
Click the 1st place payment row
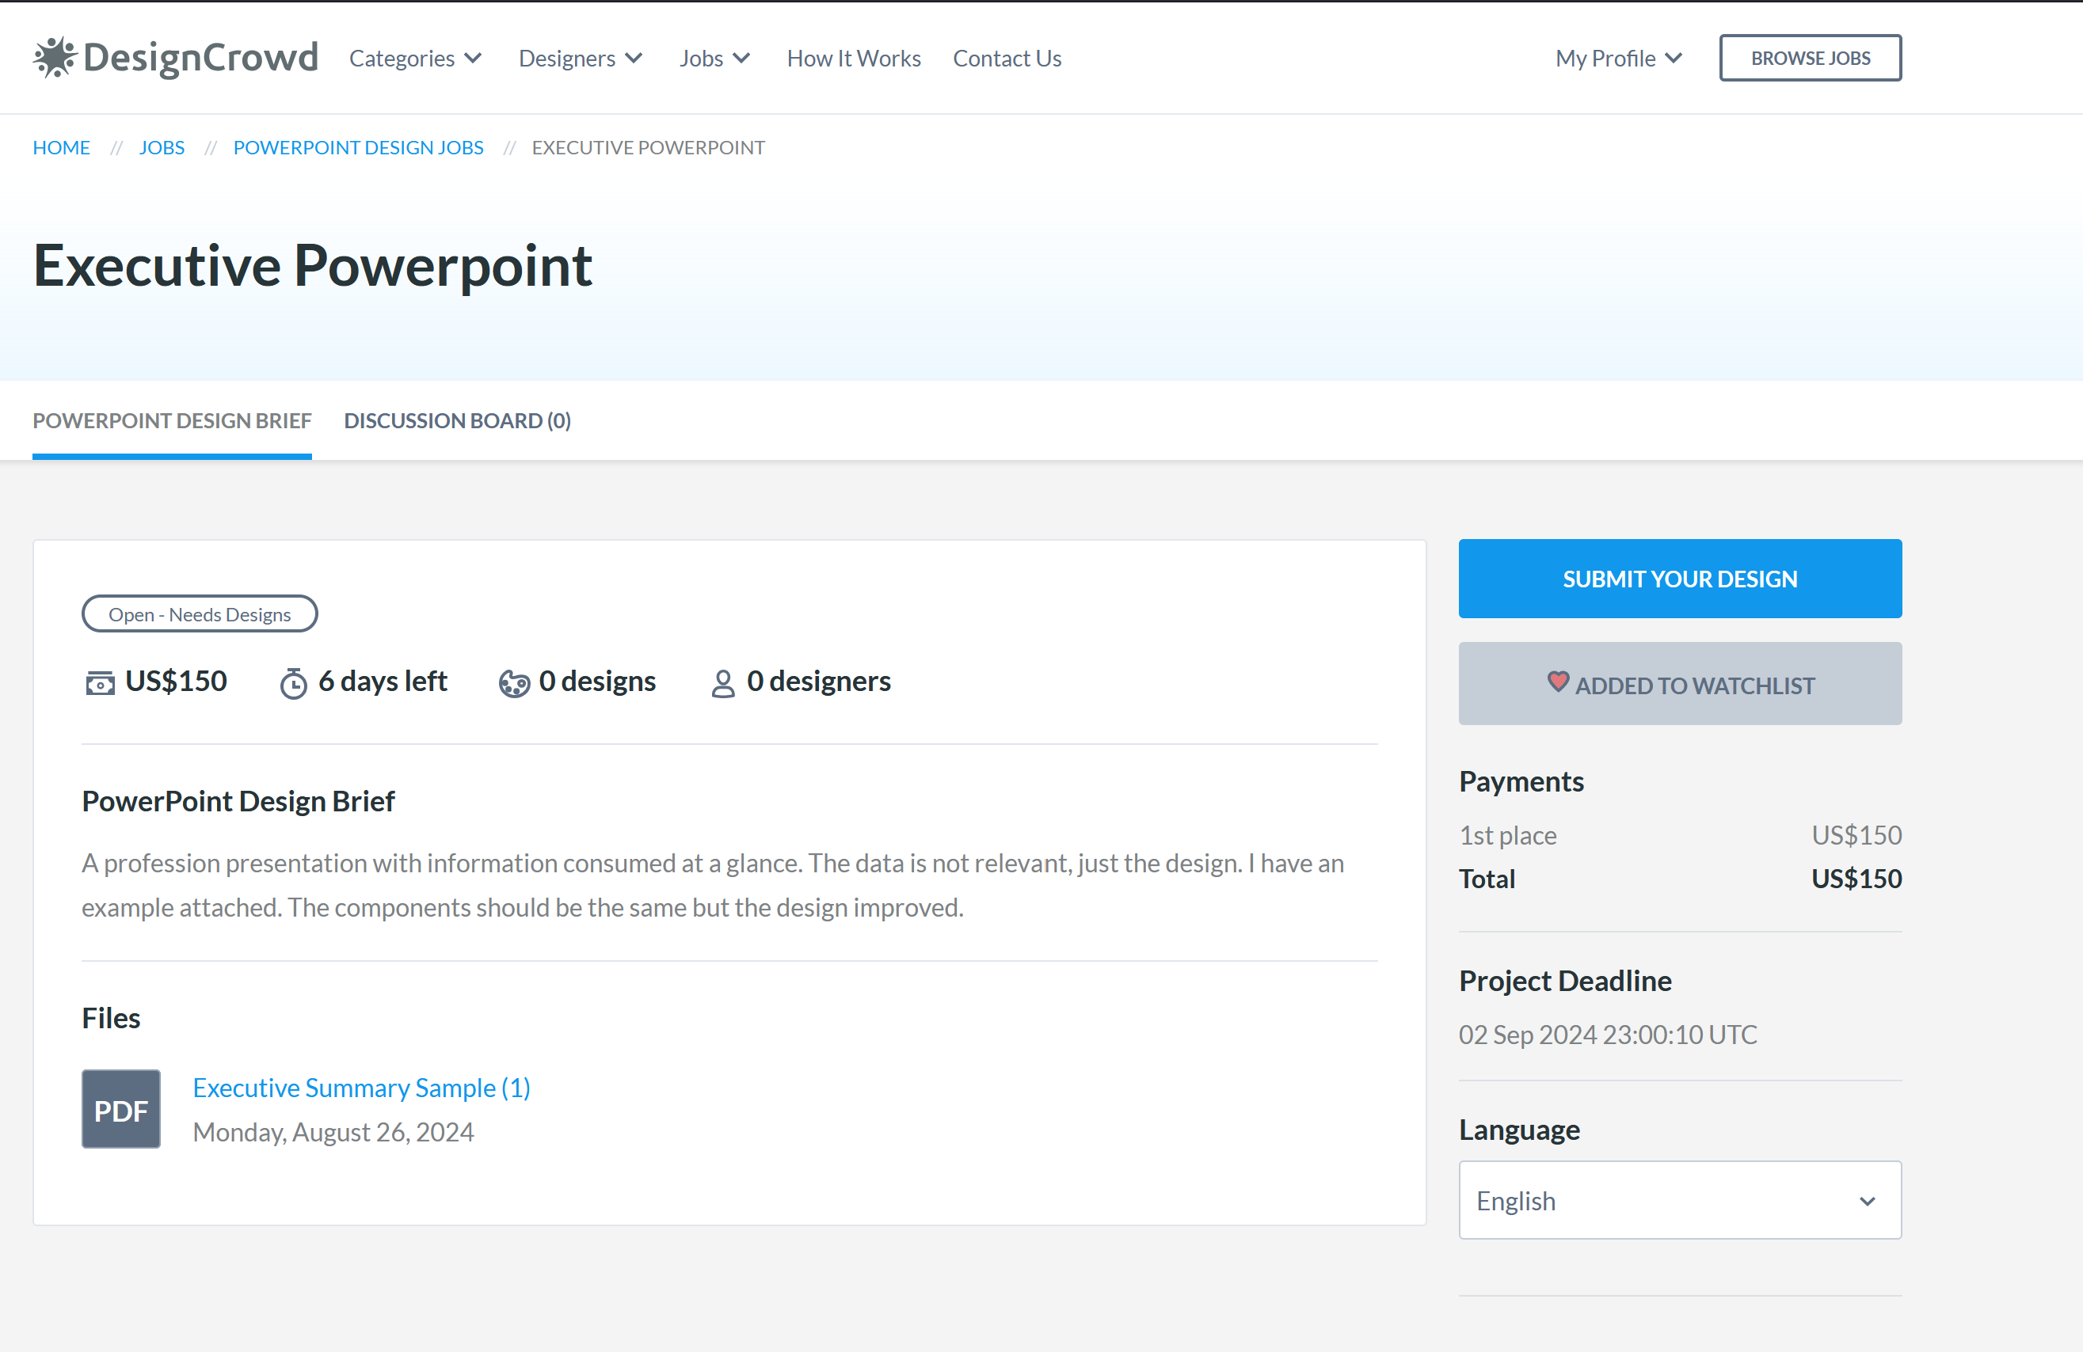point(1681,835)
